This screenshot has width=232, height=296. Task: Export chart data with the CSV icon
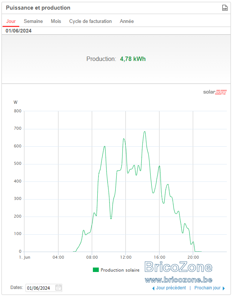[x=225, y=8]
